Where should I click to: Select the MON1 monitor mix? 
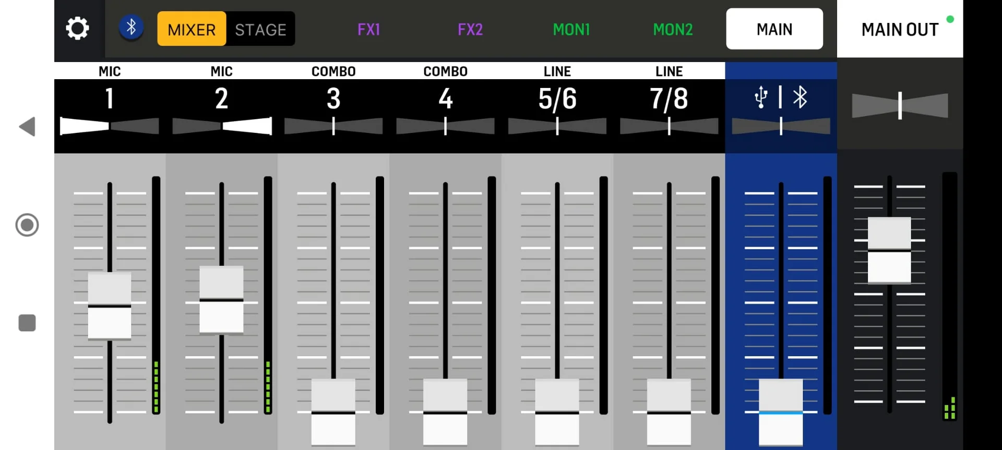point(571,29)
